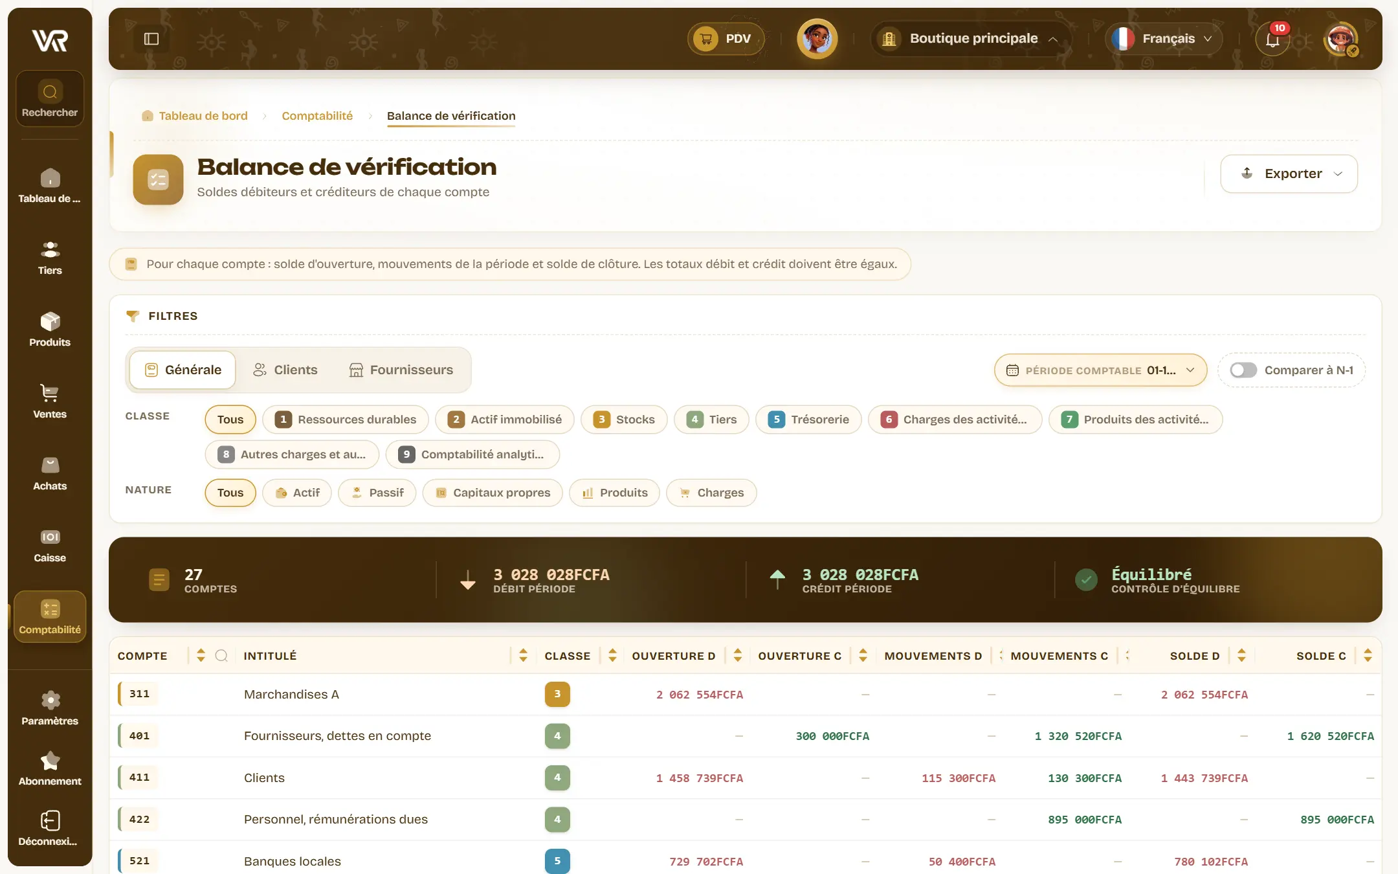Filter by class 7 Produits des activités

click(x=1135, y=420)
